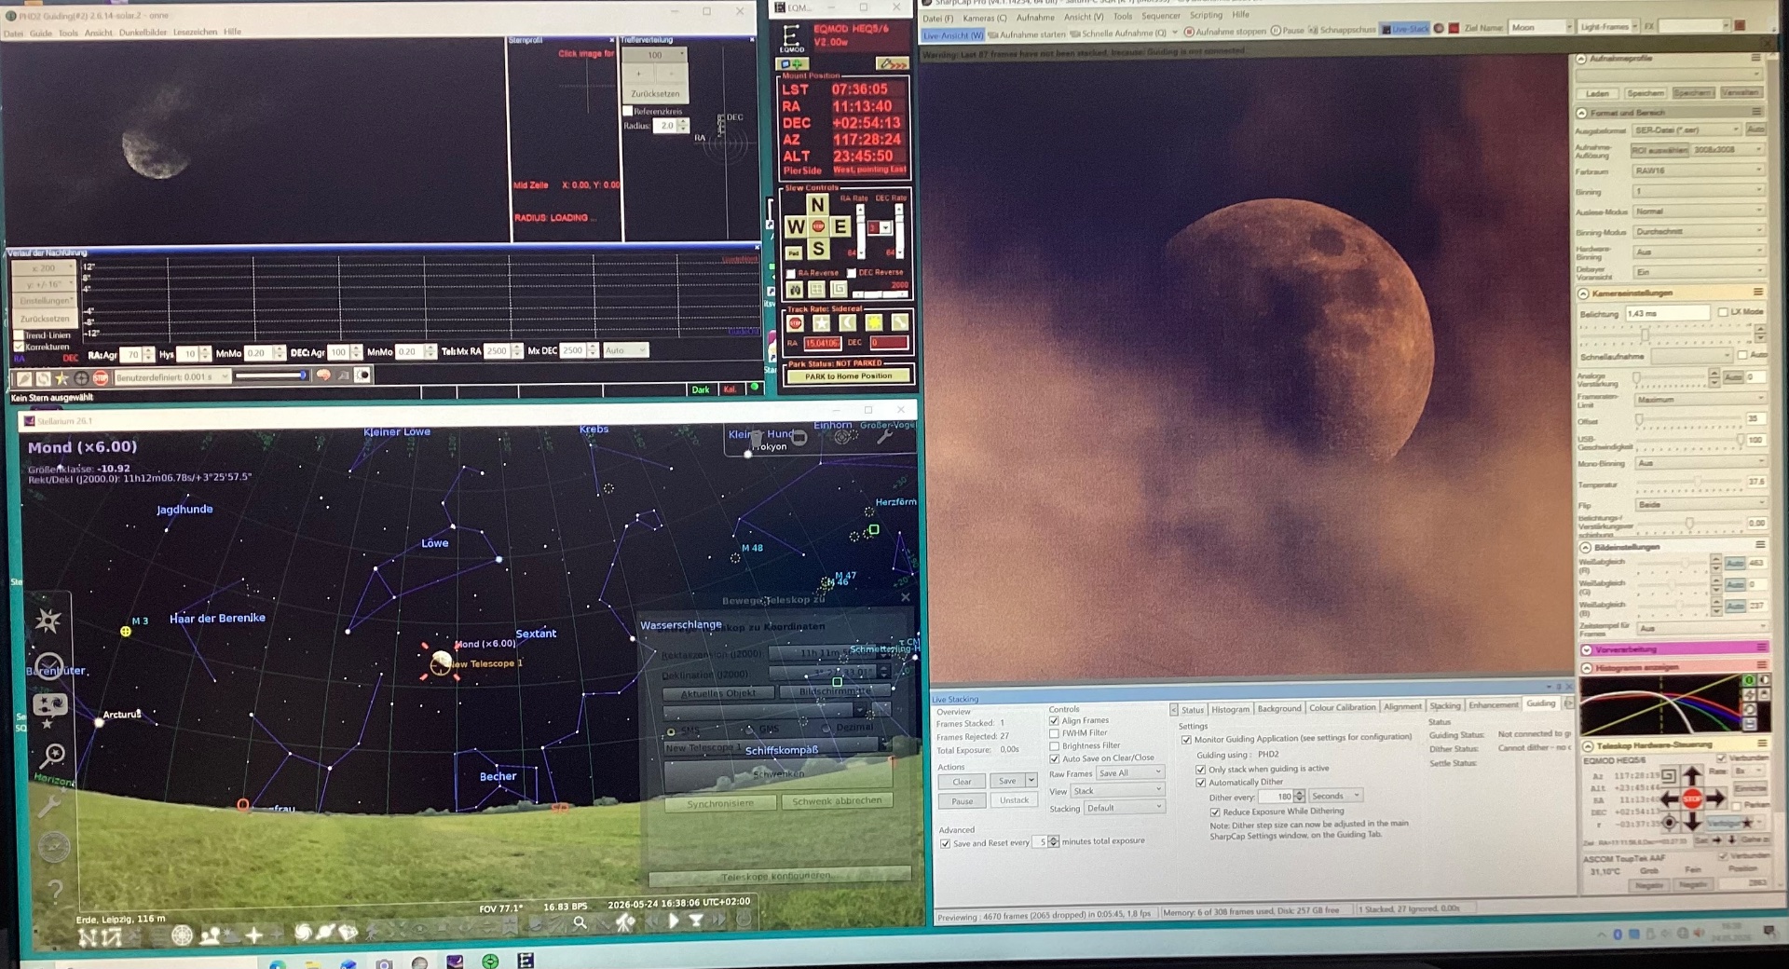Open SharpCap Sequencer menu
Screen dimensions: 1789x969
pos(1161,16)
